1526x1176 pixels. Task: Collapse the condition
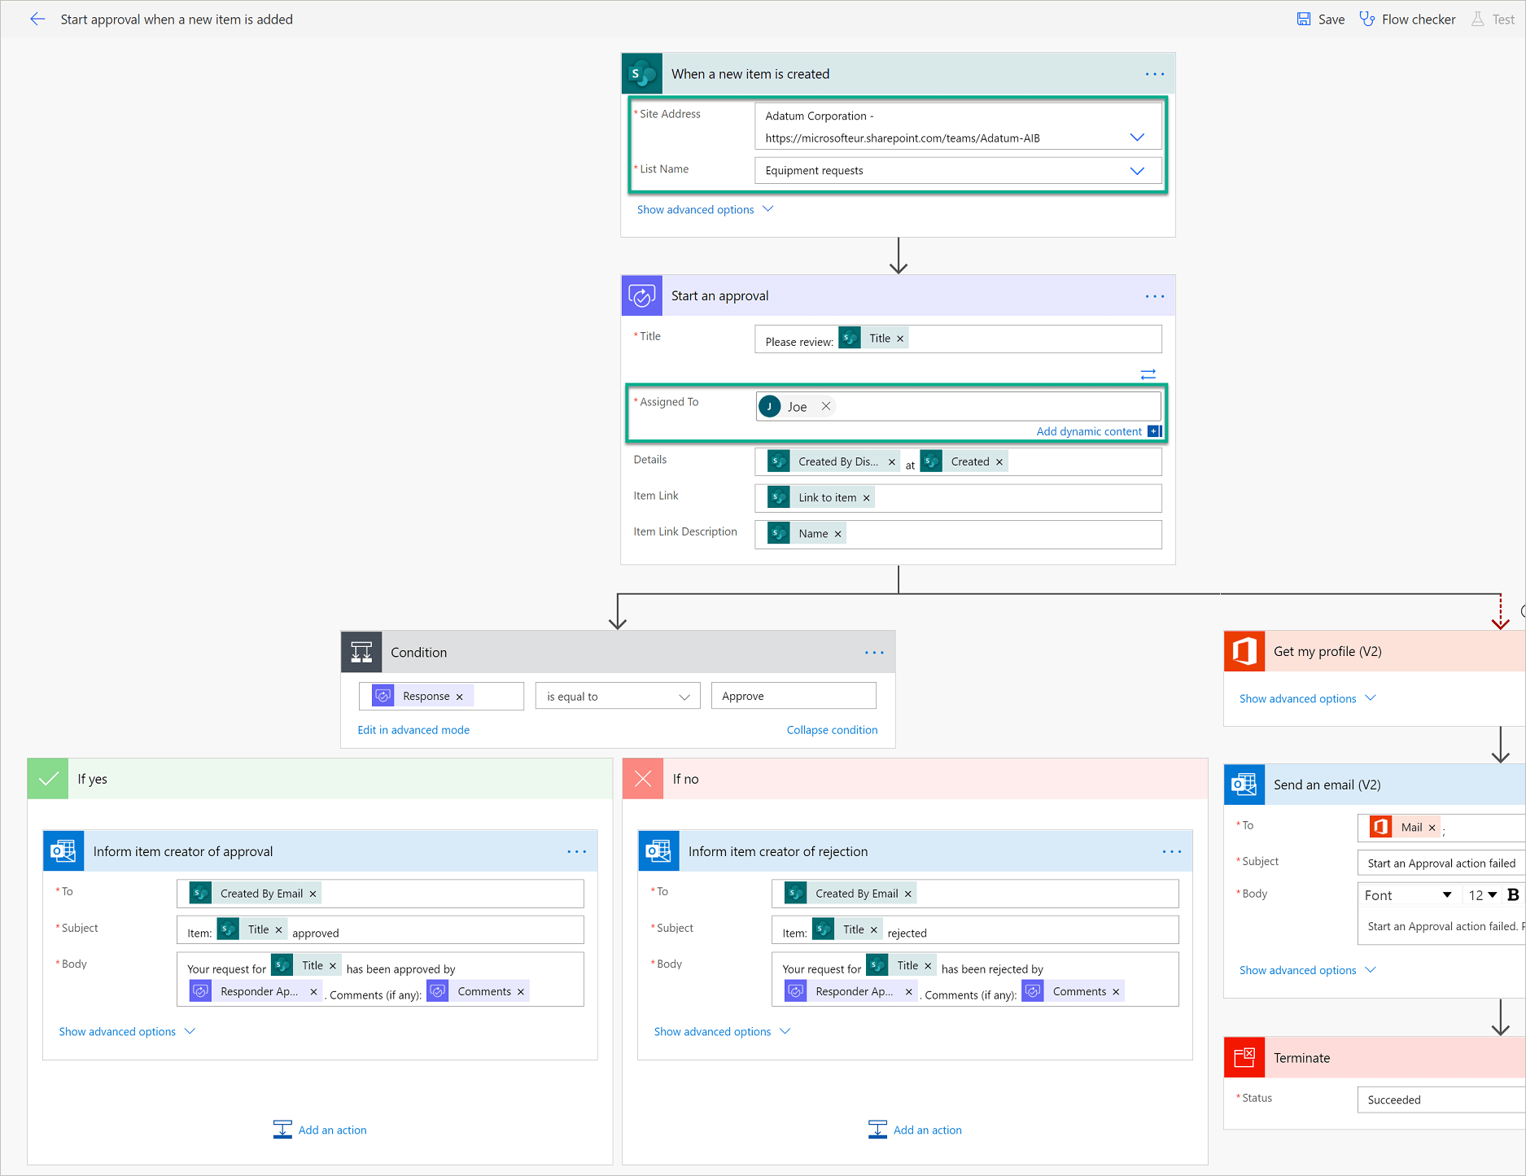coord(832,729)
